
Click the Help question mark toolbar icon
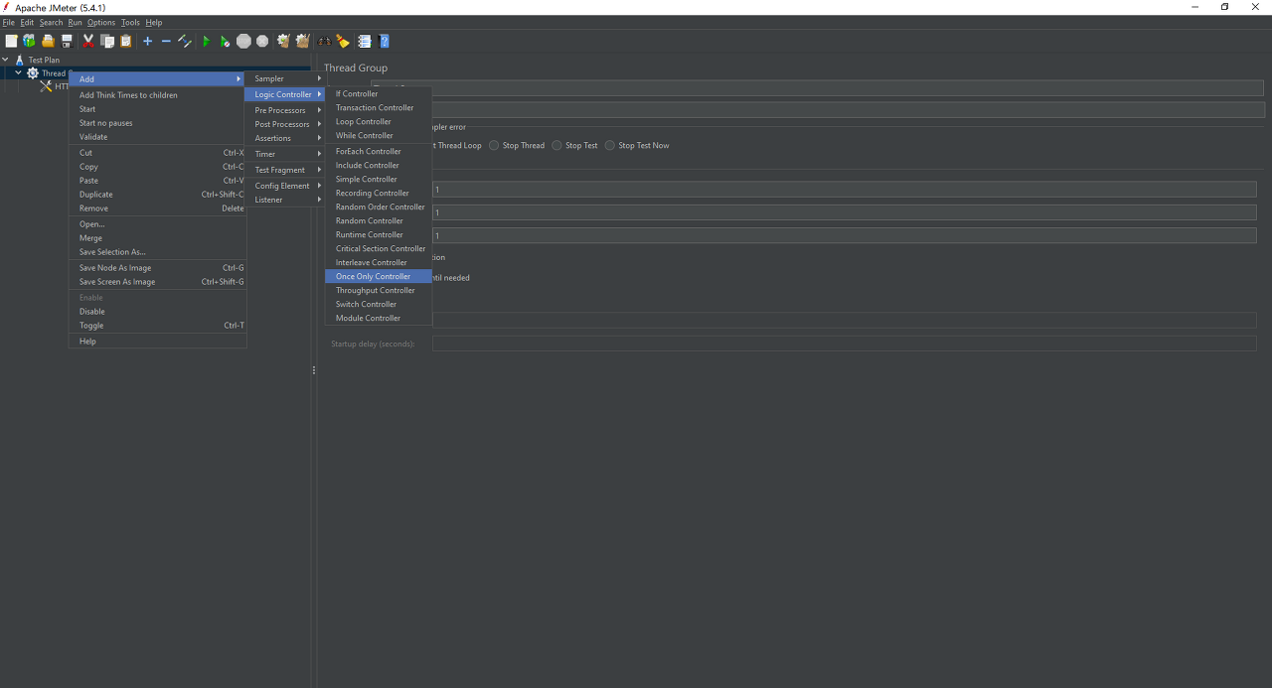pyautogui.click(x=384, y=41)
